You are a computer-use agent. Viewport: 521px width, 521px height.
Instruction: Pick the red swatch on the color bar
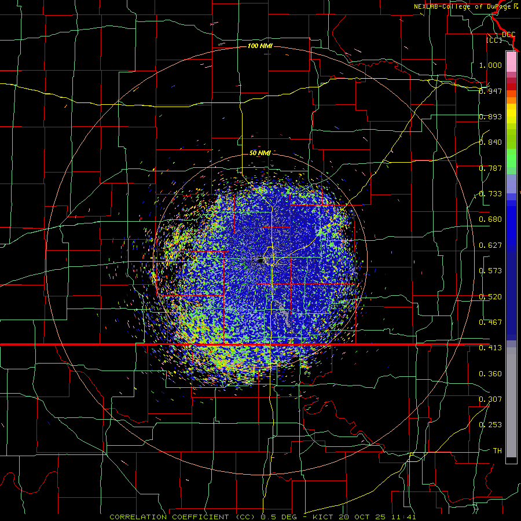511,87
